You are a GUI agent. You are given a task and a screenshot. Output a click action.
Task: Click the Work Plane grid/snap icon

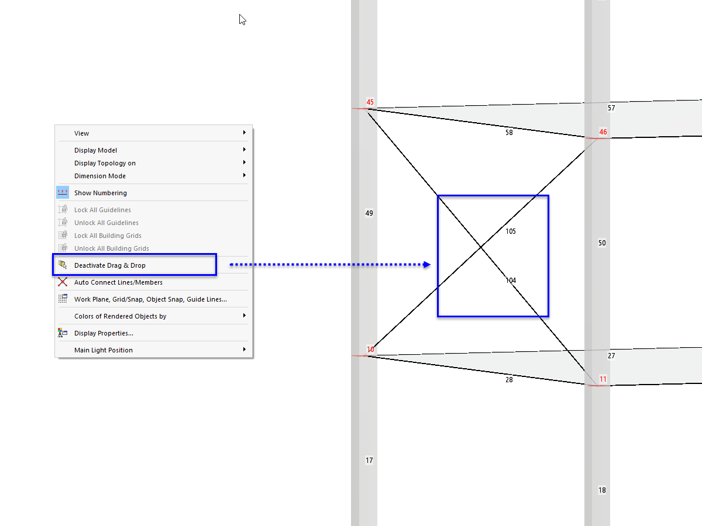[62, 299]
